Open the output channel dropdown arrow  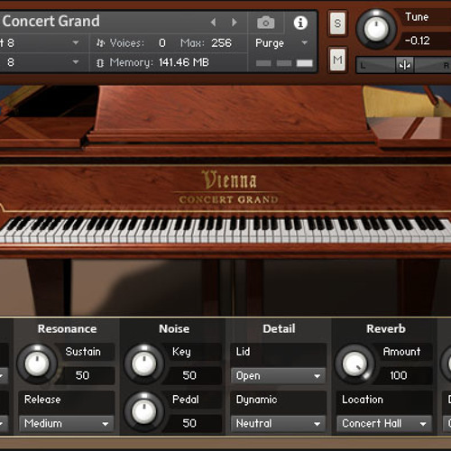point(76,42)
